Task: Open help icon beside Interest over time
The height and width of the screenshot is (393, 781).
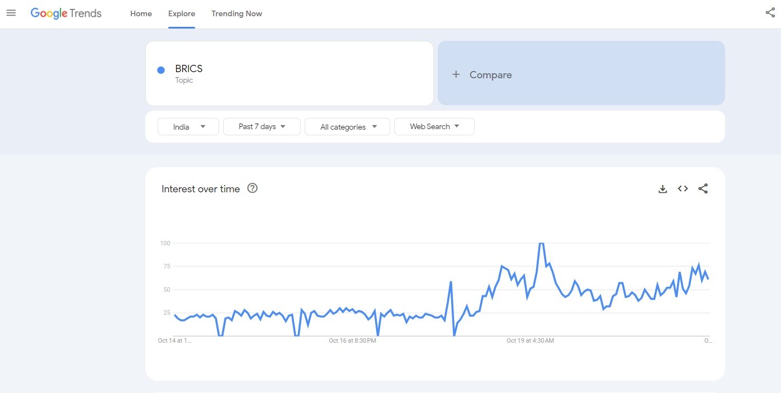Action: click(x=252, y=188)
